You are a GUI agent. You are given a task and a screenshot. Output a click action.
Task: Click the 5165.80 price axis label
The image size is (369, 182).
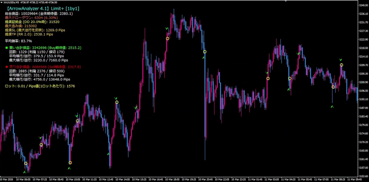click(x=363, y=151)
